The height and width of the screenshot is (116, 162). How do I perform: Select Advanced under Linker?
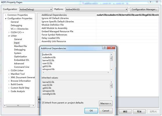(x=19, y=64)
